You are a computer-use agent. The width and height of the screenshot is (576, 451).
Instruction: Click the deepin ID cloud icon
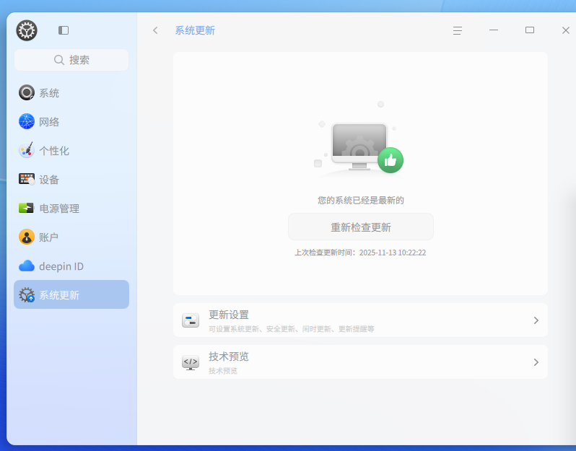coord(27,266)
